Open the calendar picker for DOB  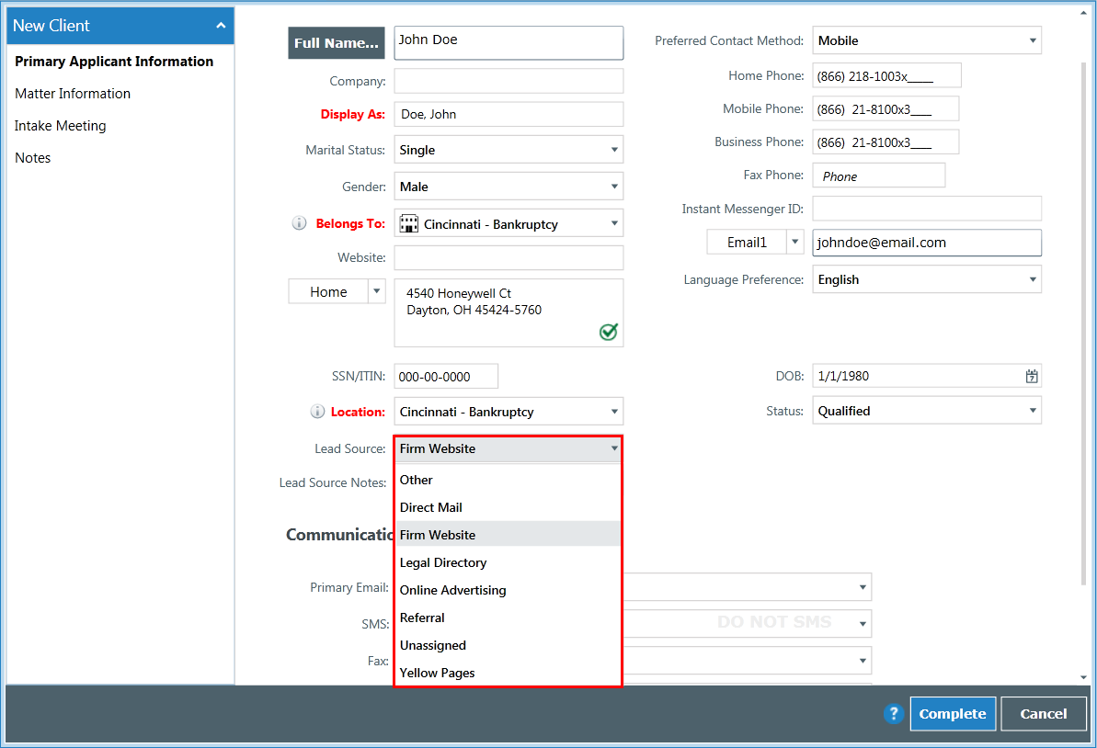1032,376
